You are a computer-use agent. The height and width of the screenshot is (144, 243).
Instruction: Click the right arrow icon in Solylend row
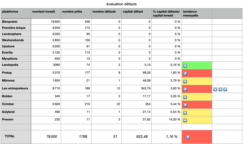pos(185,113)
